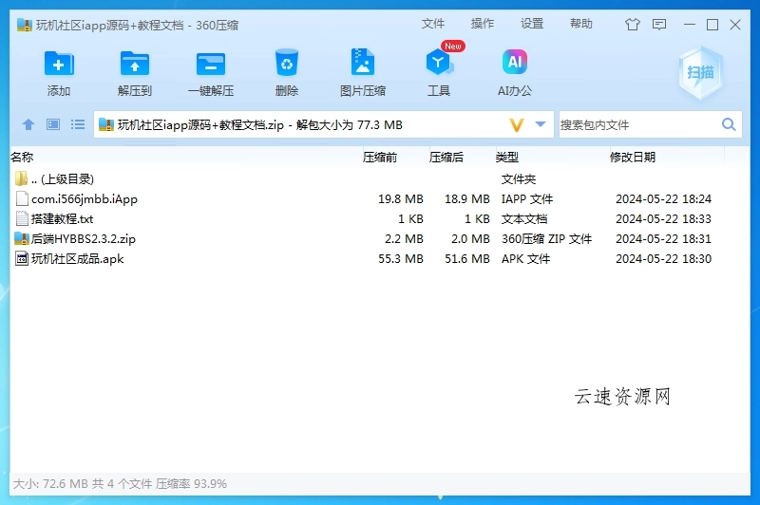Click the 51.6 MB compressed size cell
Image resolution: width=760 pixels, height=505 pixels.
(467, 258)
